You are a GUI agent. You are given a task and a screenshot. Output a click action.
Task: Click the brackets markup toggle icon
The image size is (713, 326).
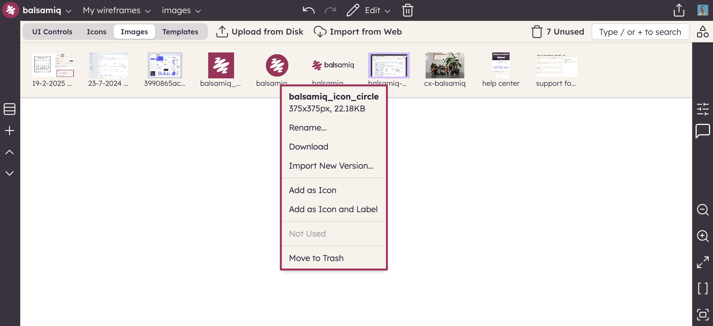[703, 288]
